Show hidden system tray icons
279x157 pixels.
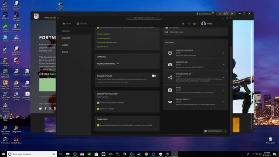tap(253, 154)
